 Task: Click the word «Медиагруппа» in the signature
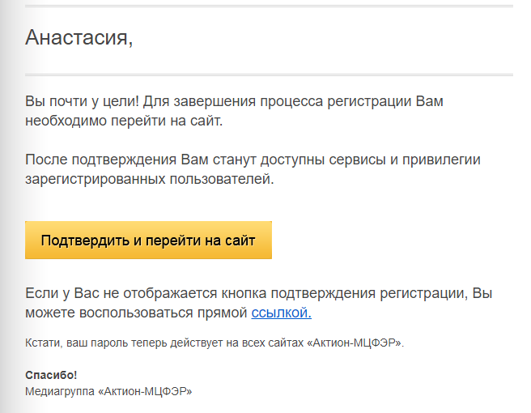pyautogui.click(x=59, y=391)
